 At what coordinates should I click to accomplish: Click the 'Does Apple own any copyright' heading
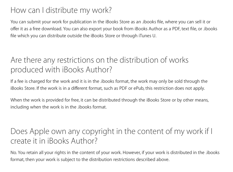tap(112, 136)
